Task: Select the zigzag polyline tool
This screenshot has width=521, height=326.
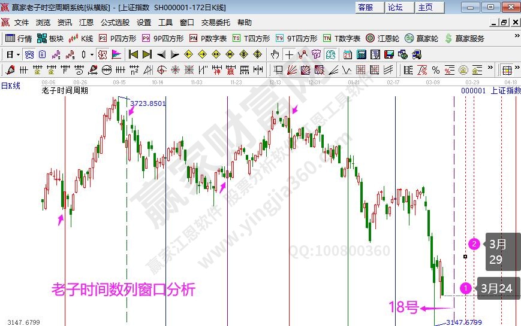Action: click(x=302, y=54)
